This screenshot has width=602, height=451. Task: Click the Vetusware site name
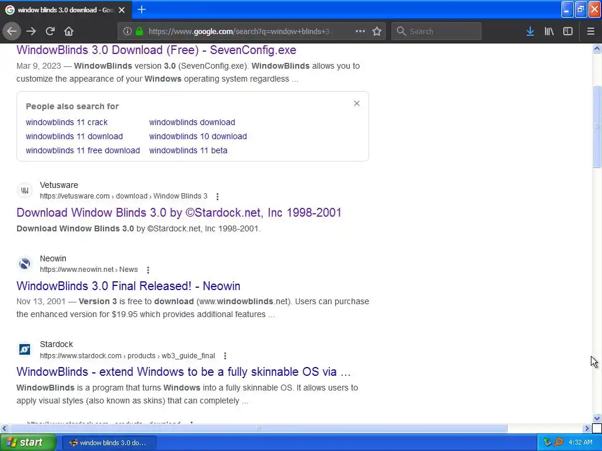tap(59, 185)
